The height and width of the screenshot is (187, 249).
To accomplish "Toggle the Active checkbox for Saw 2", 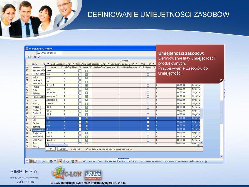I will pos(87,137).
